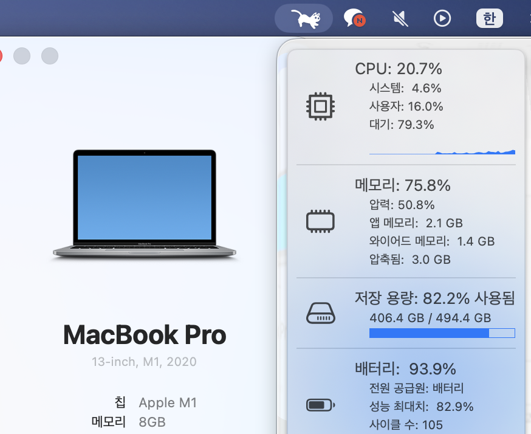Select the memory module icon

pos(320,221)
